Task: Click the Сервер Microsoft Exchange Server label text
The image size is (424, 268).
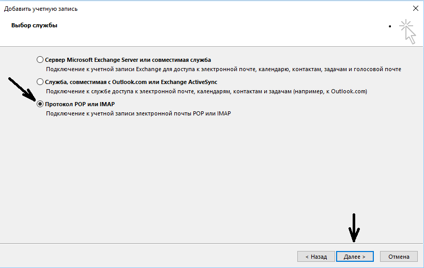Action: [128, 60]
